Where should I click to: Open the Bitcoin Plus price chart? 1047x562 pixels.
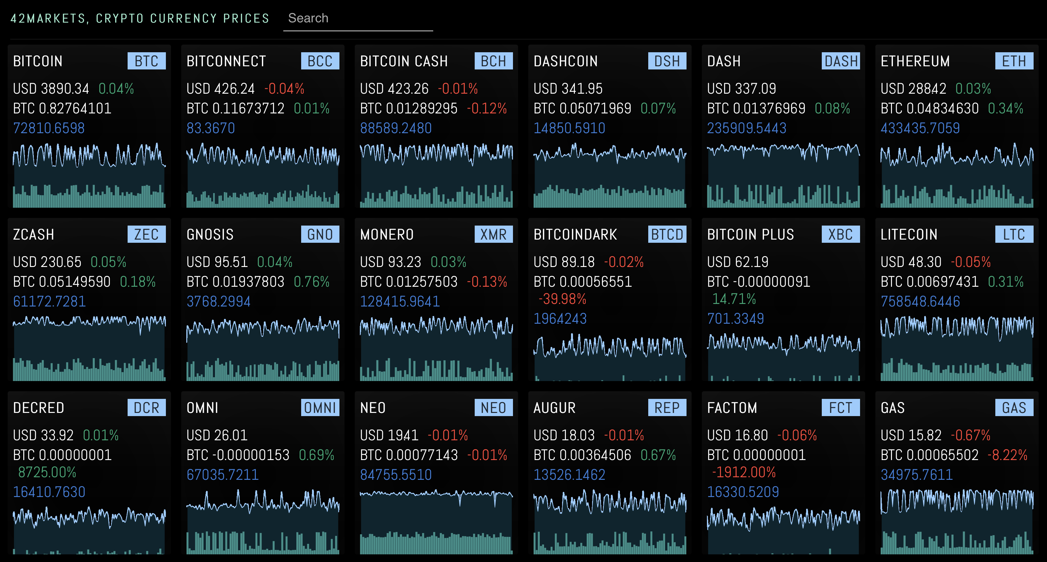(x=783, y=357)
